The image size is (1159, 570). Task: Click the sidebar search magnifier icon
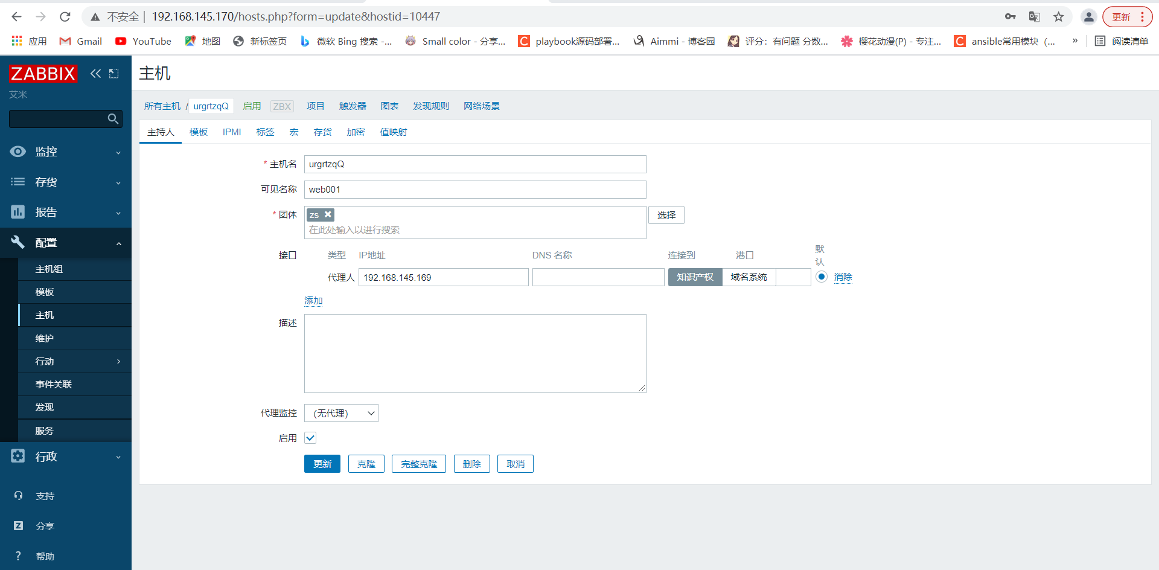[x=113, y=119]
